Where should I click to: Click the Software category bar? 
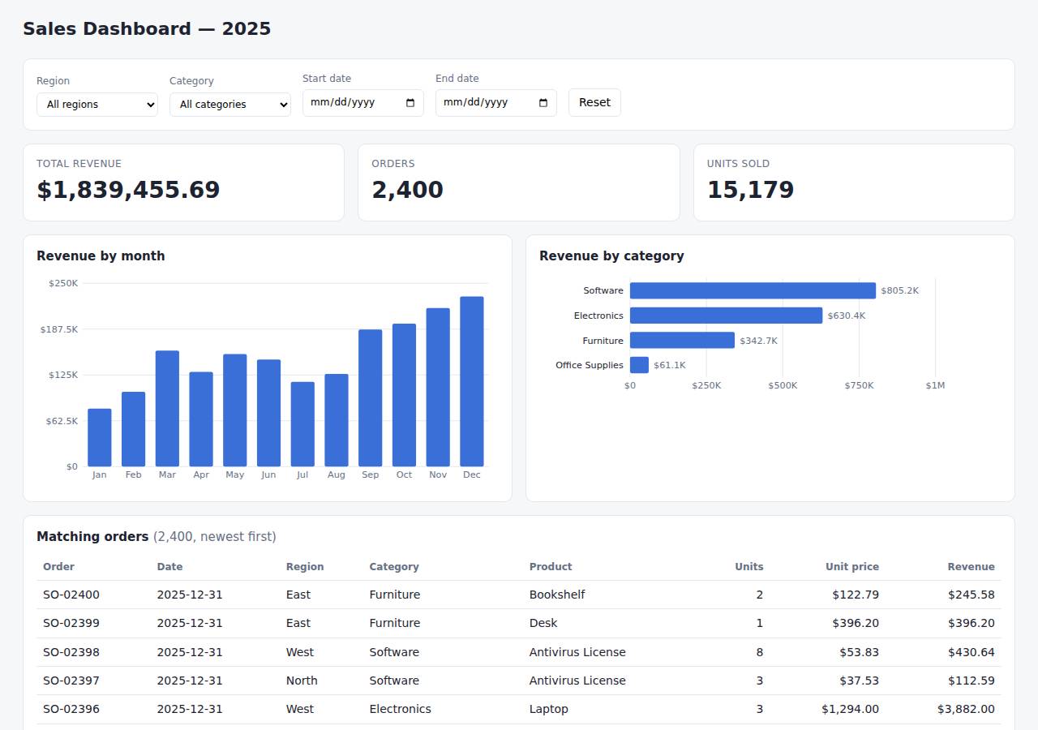753,290
